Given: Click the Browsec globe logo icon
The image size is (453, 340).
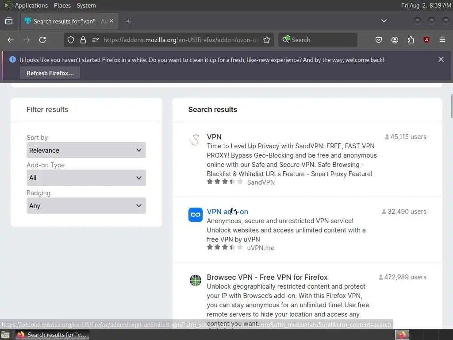Looking at the screenshot, I should [195, 280].
